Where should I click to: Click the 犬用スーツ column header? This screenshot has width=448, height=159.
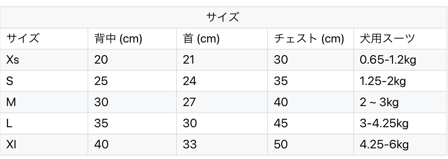click(387, 38)
